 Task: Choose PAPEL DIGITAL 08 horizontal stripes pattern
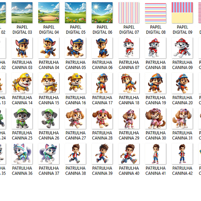click(155, 13)
